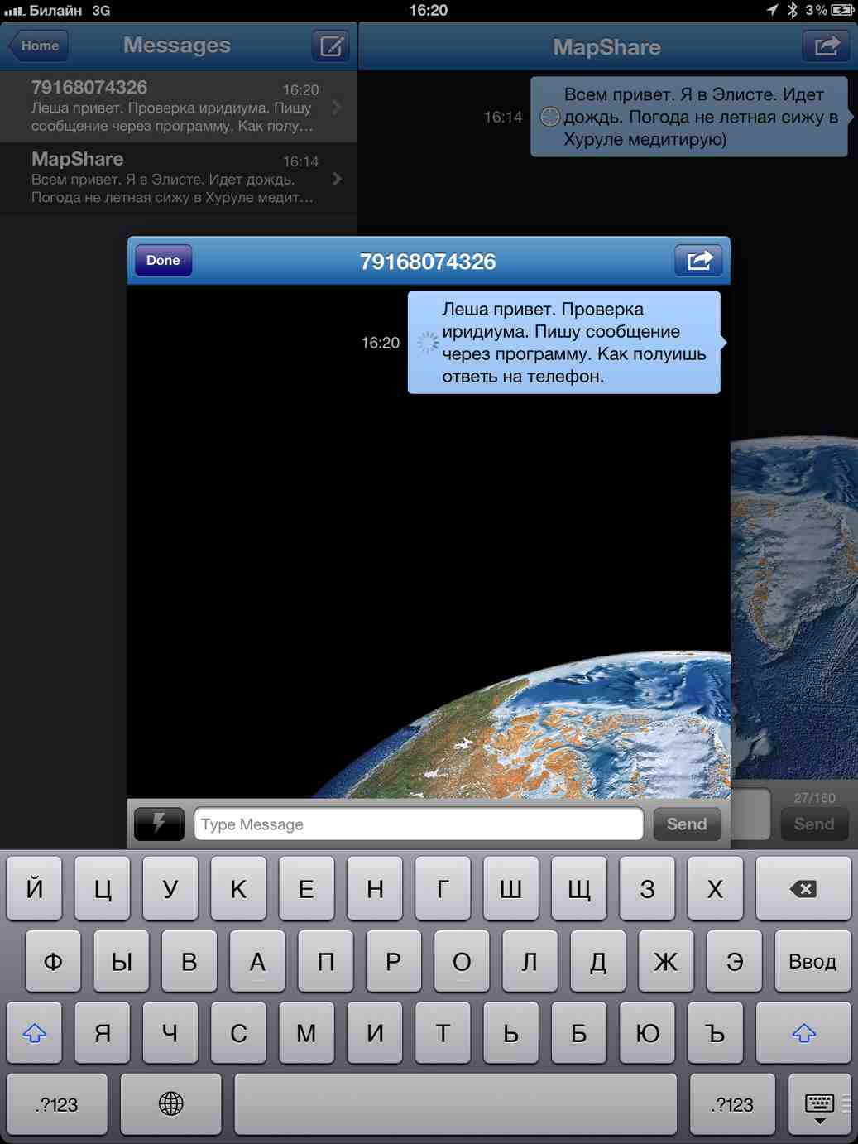Tap the Х key
Viewport: 858px width, 1144px height.
coord(715,889)
